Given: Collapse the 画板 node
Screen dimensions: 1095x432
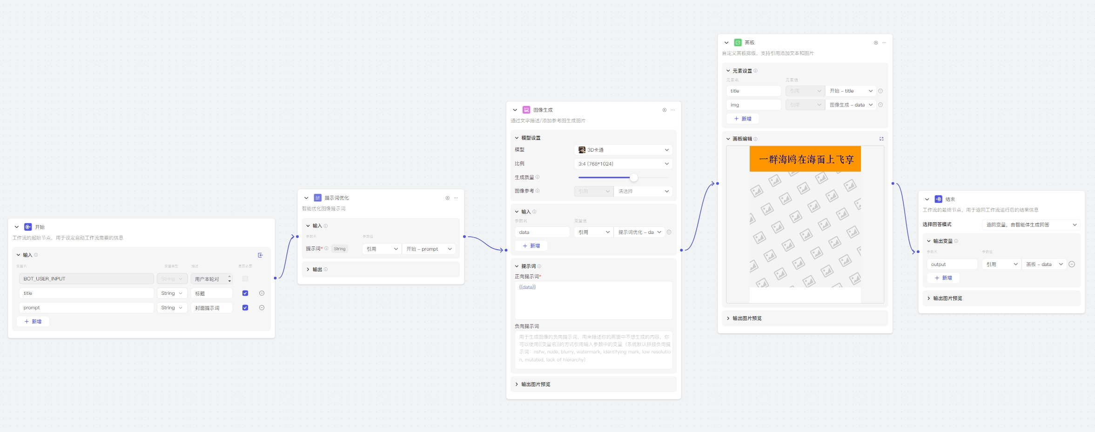Looking at the screenshot, I should [x=726, y=42].
